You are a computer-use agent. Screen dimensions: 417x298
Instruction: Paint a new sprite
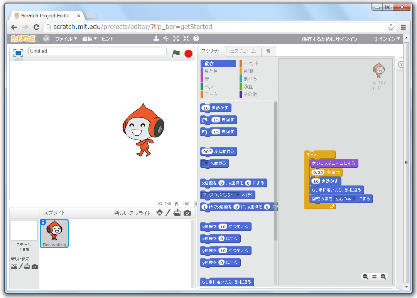[x=168, y=213]
